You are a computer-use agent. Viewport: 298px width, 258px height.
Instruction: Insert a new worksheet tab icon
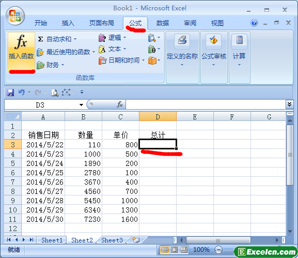coord(136,240)
